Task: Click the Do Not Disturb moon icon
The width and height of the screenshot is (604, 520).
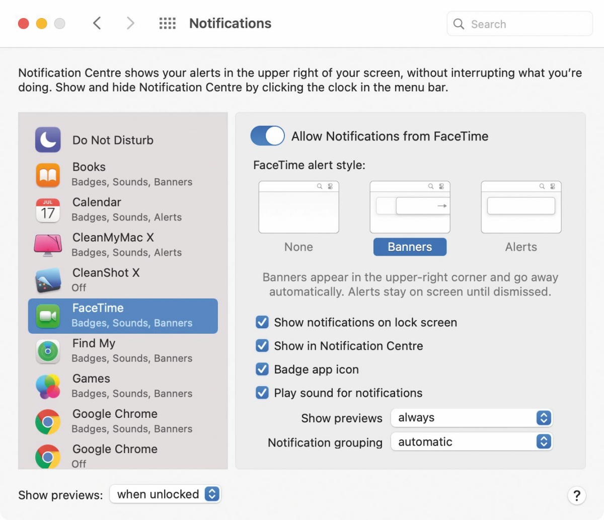Action: (48, 140)
